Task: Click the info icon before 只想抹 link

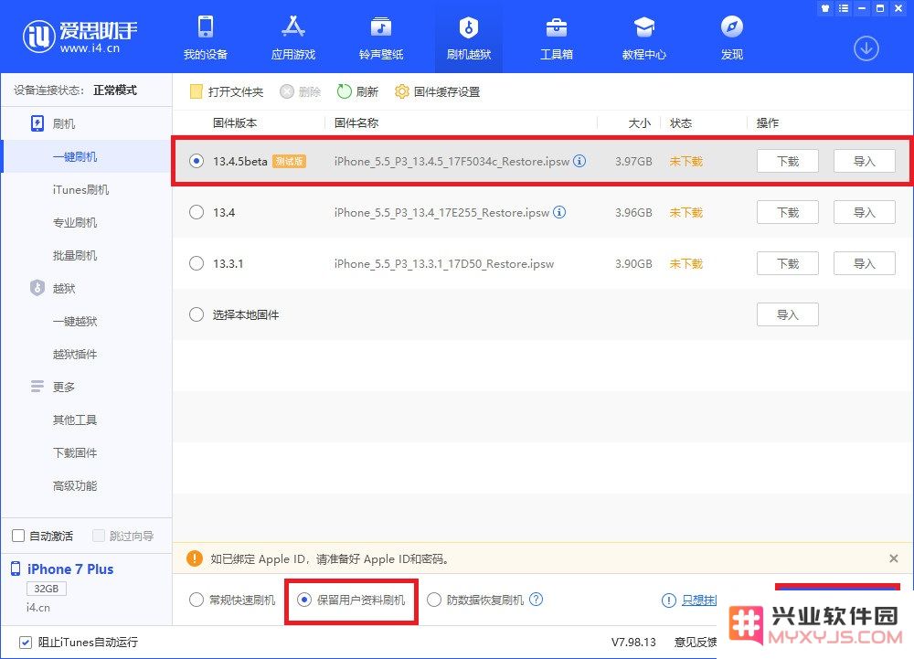Action: (x=669, y=601)
